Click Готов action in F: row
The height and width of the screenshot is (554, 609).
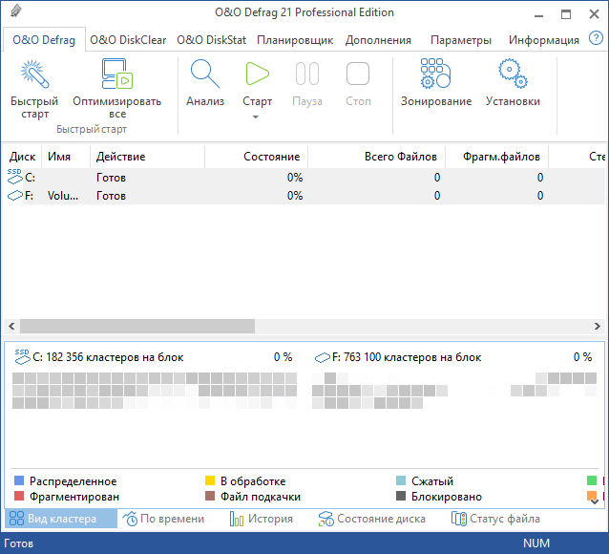(111, 195)
